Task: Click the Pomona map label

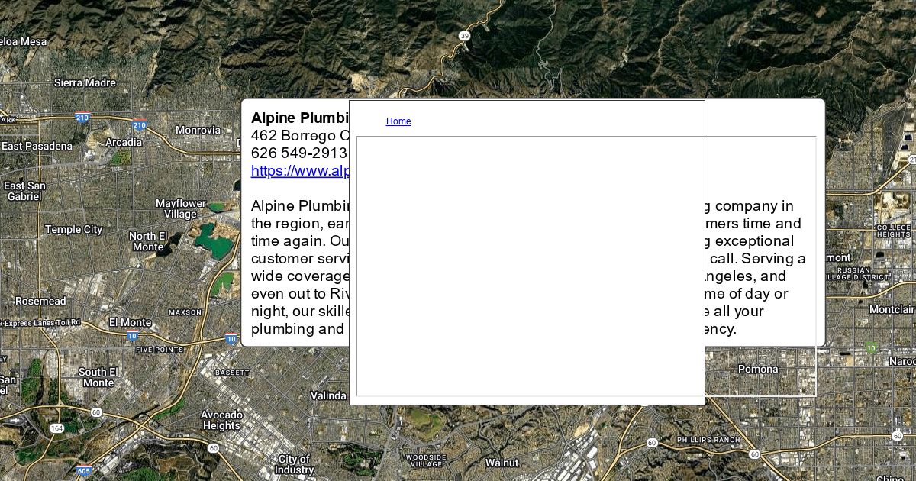Action: 758,369
